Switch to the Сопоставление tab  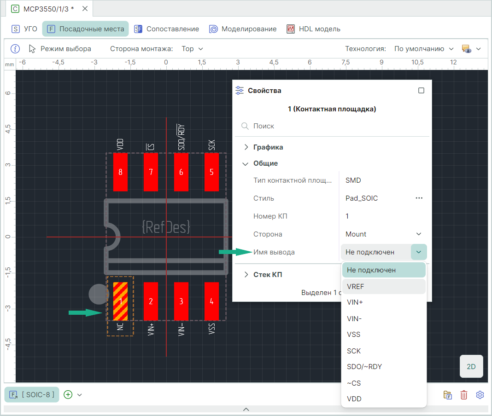click(x=167, y=29)
